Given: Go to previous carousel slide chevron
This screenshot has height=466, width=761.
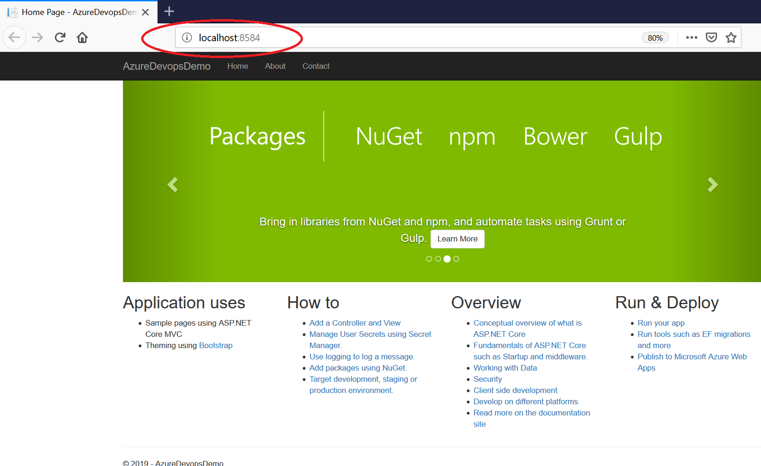Looking at the screenshot, I should [x=173, y=185].
